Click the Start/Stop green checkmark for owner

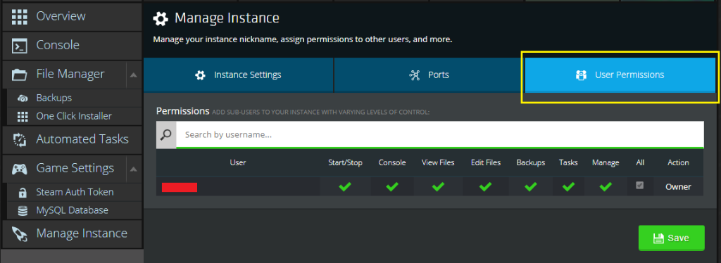pyautogui.click(x=345, y=186)
